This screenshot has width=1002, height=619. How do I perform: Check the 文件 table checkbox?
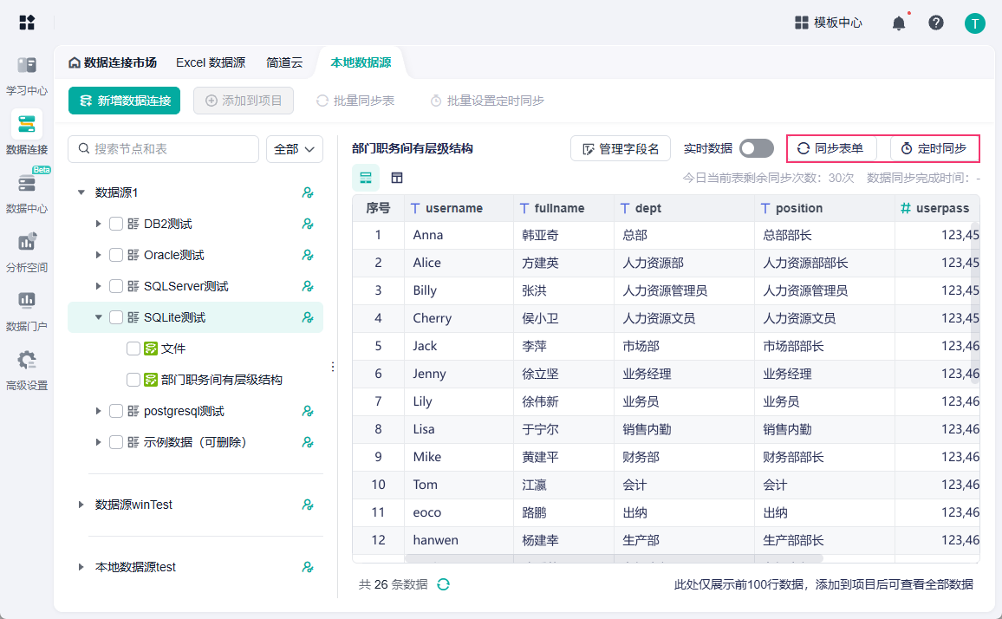pyautogui.click(x=133, y=349)
